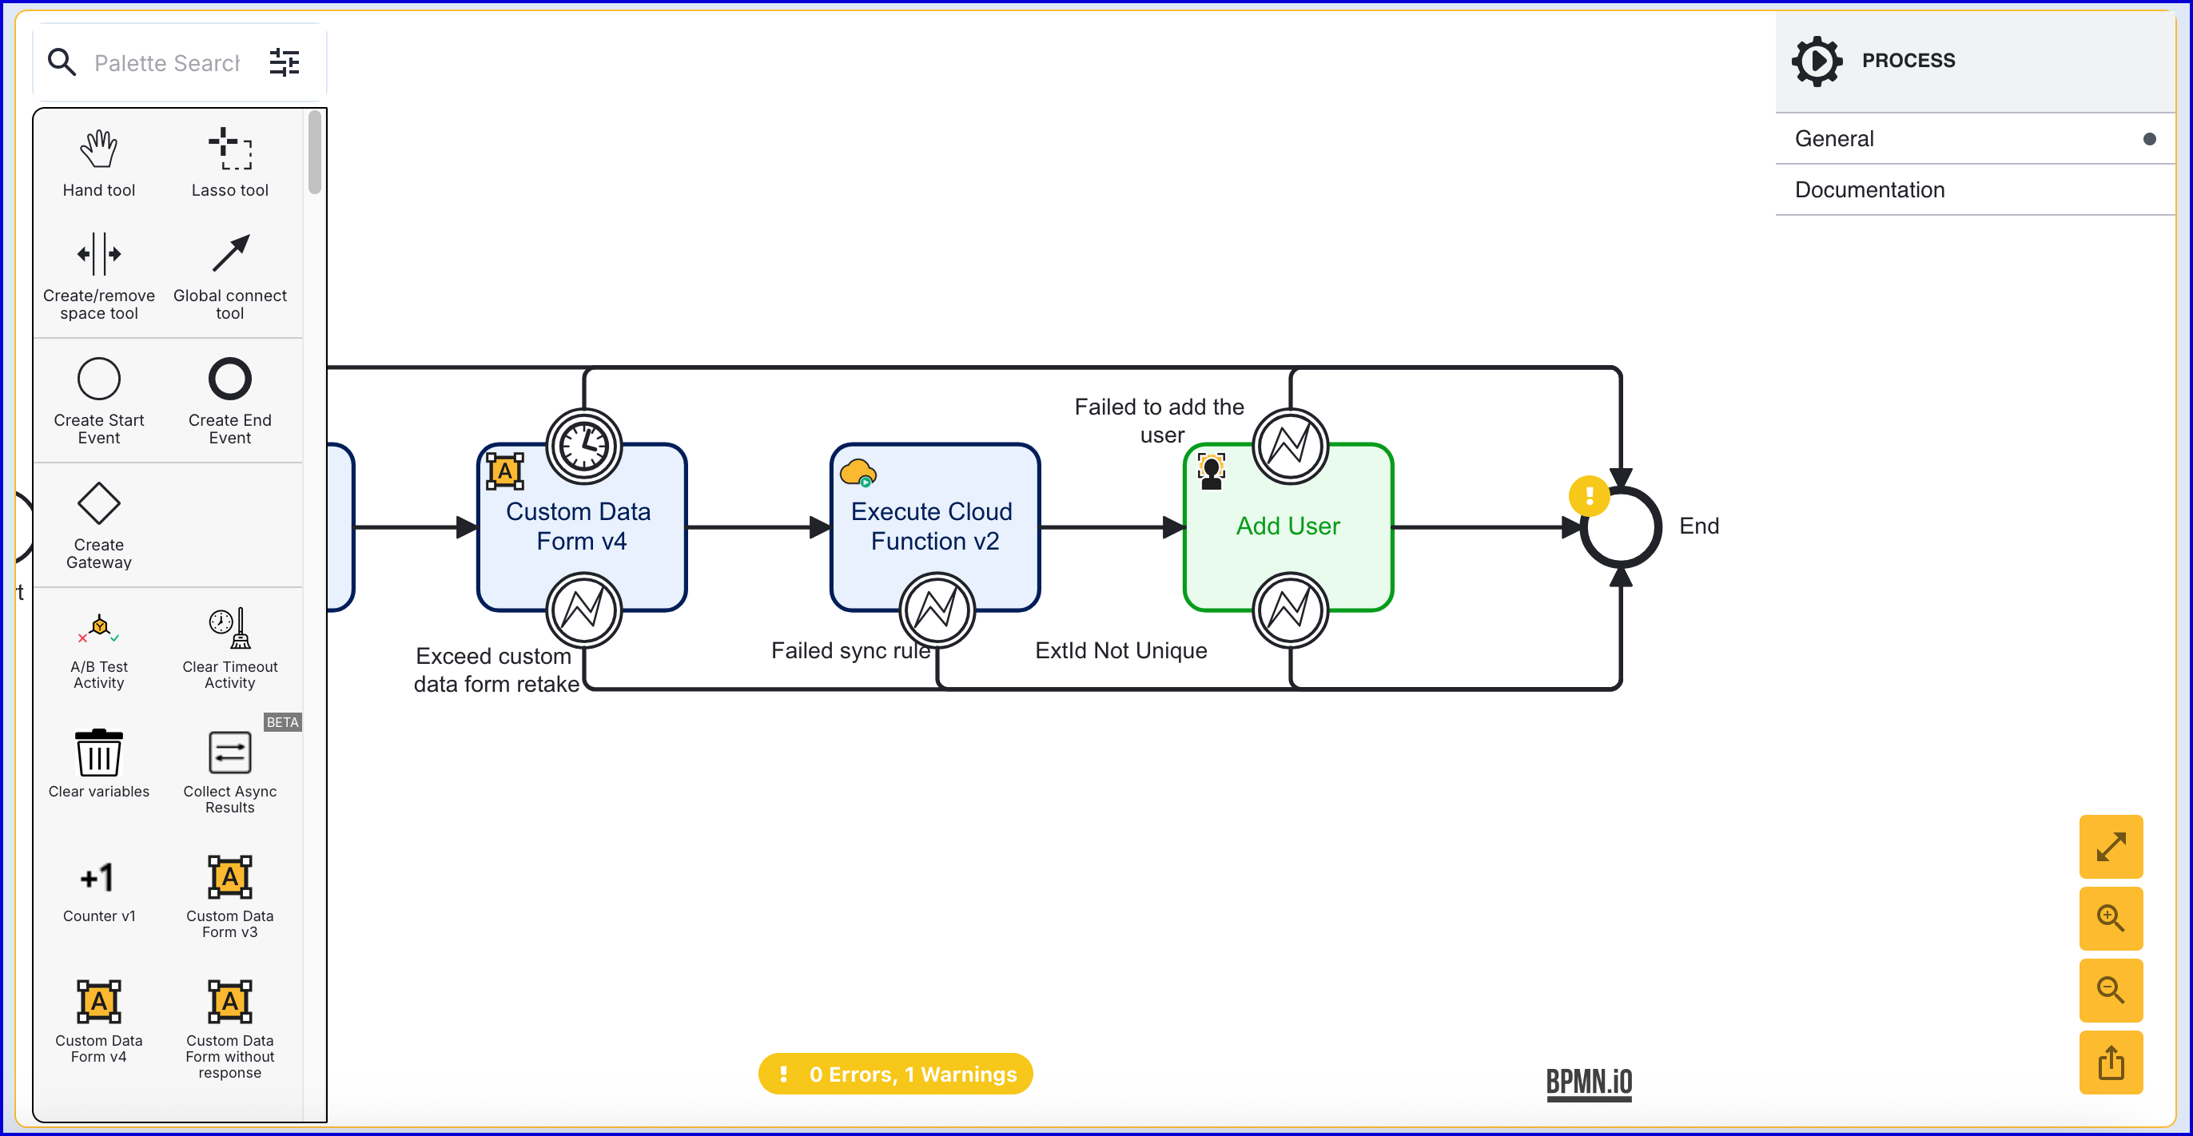Pick Clear Timeout Activity palette item
Screen dimensions: 2193x1136
coord(230,629)
